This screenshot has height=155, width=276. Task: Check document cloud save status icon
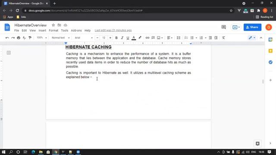[x=65, y=25]
